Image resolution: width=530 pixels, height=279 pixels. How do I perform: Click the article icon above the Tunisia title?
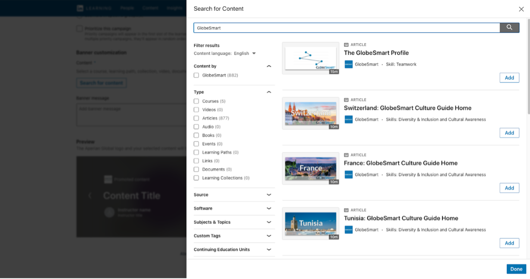tap(346, 210)
